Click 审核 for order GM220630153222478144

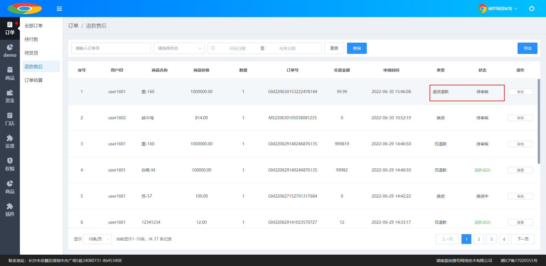520,92
